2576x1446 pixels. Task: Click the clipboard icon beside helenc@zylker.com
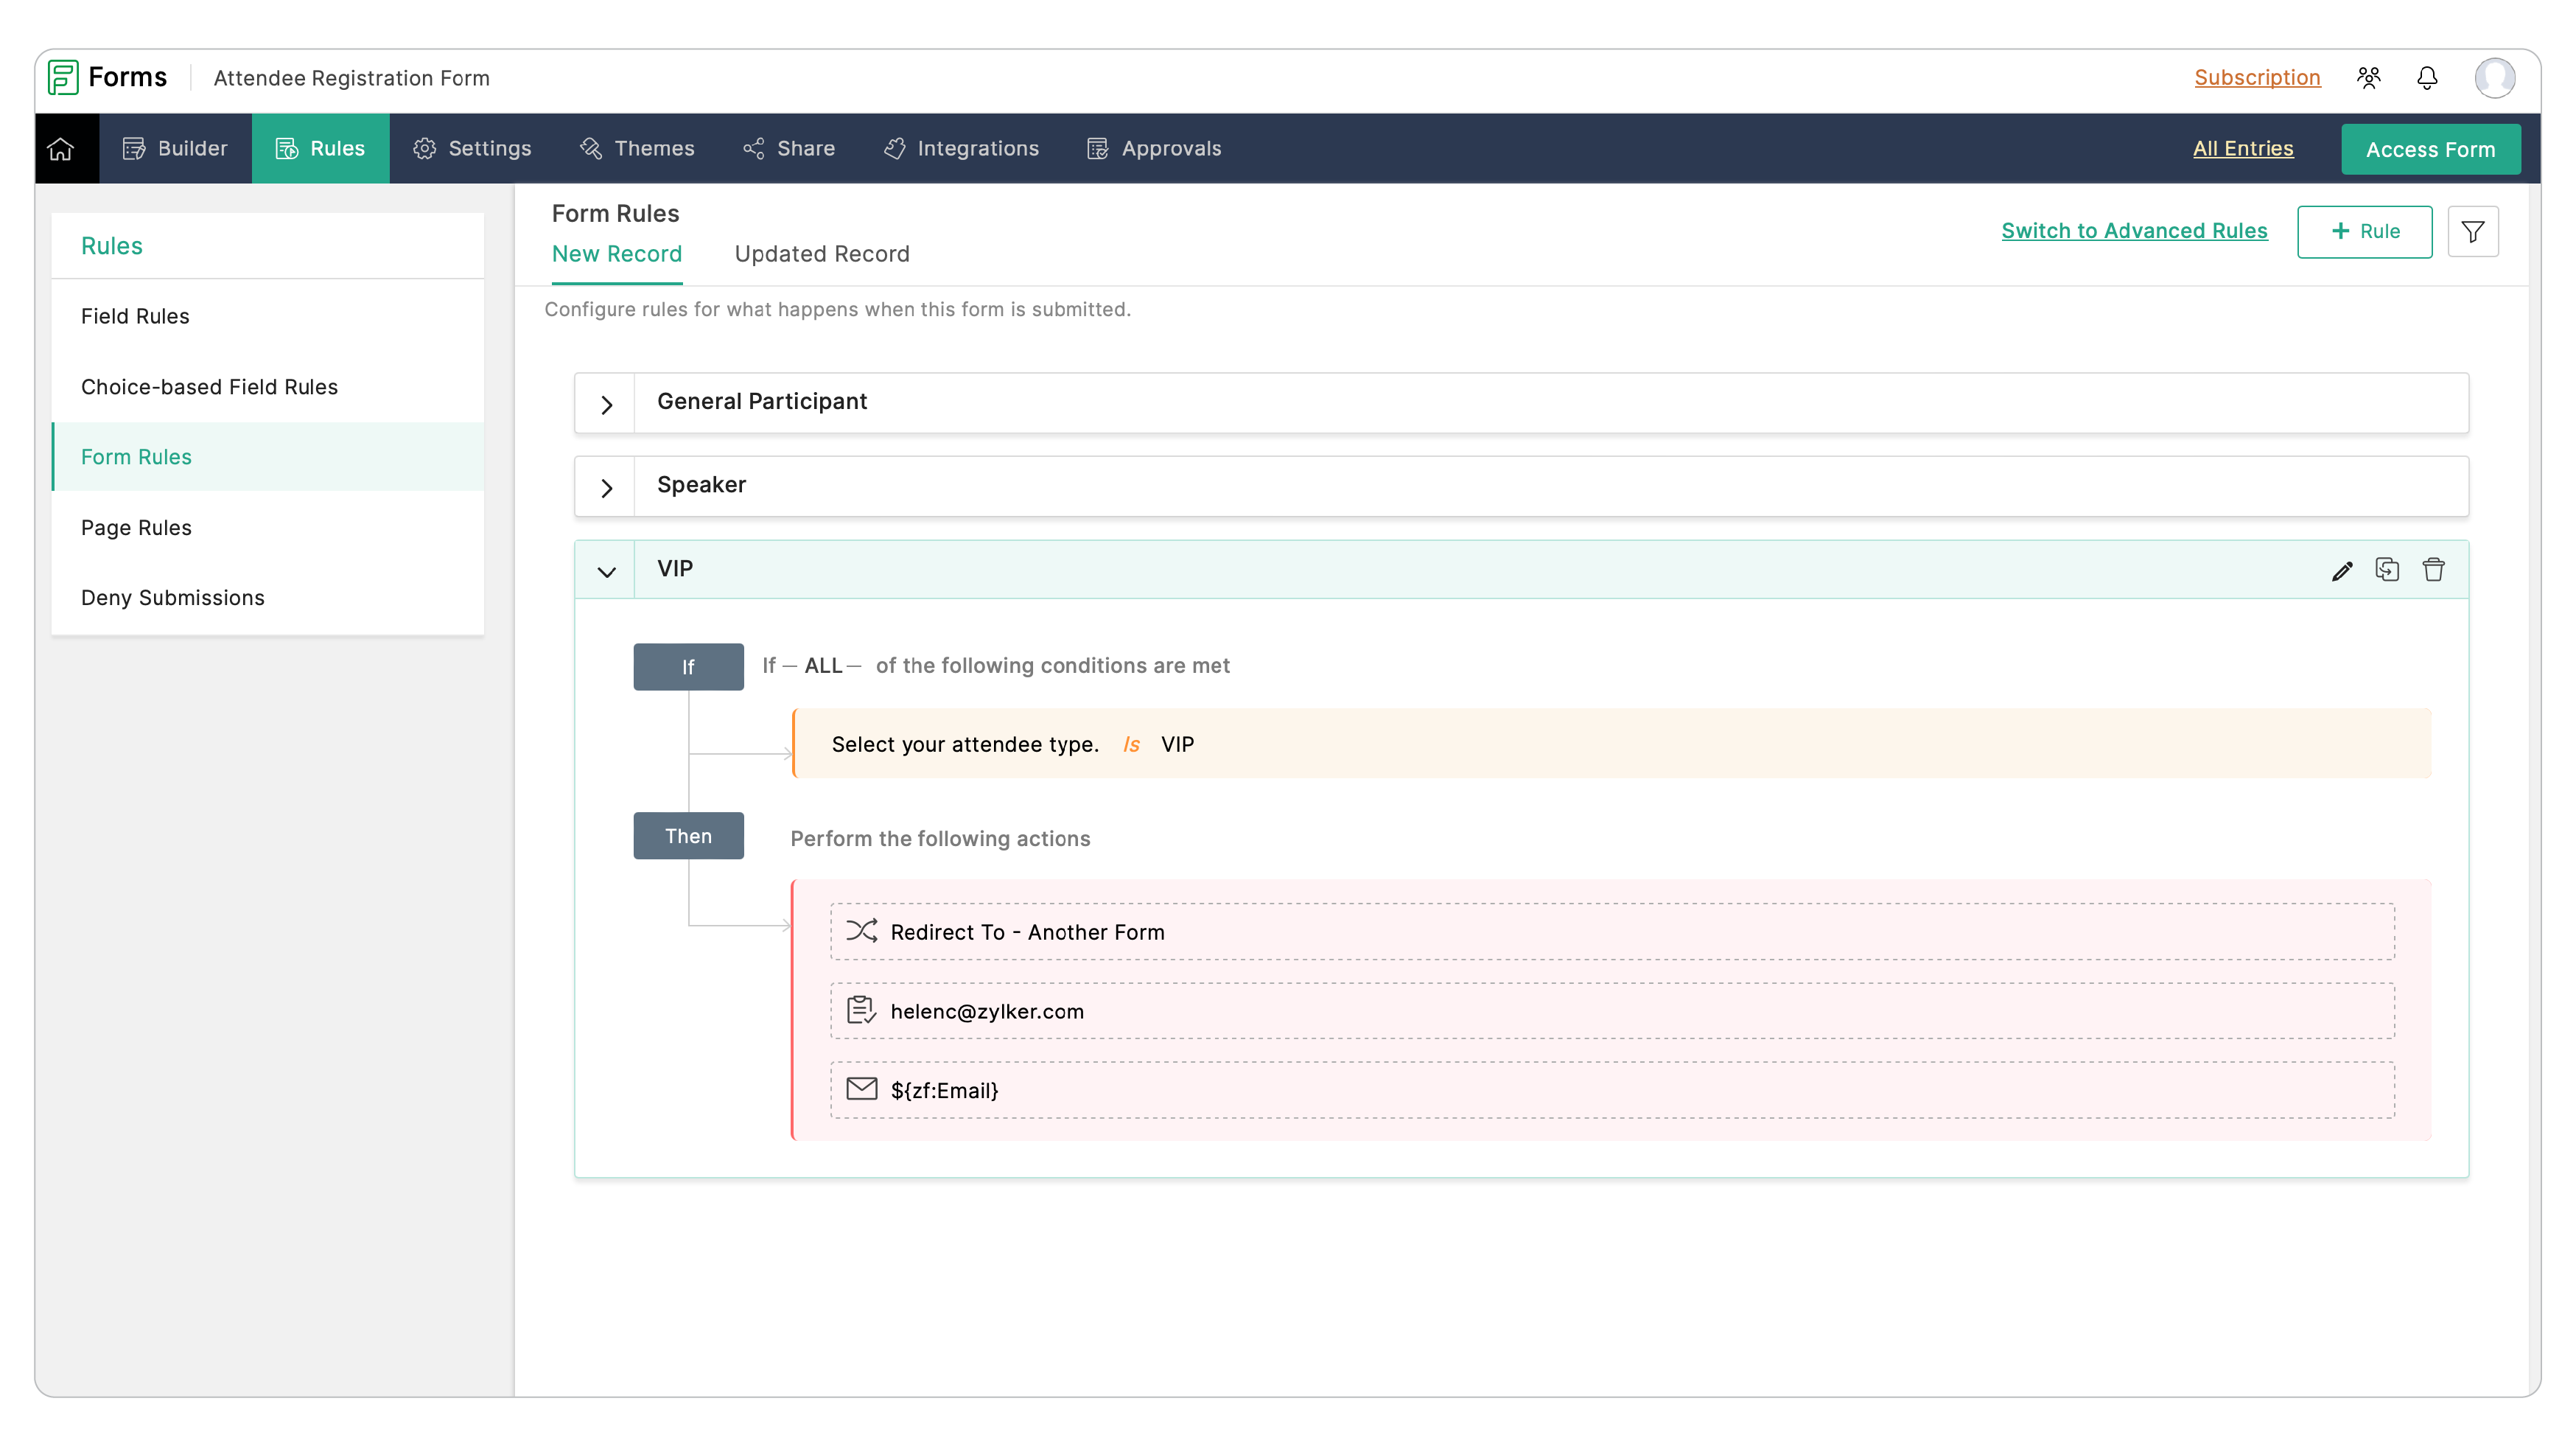tap(861, 1010)
